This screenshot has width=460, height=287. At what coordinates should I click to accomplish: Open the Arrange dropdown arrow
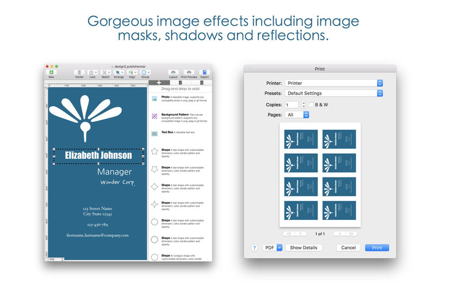(x=122, y=72)
